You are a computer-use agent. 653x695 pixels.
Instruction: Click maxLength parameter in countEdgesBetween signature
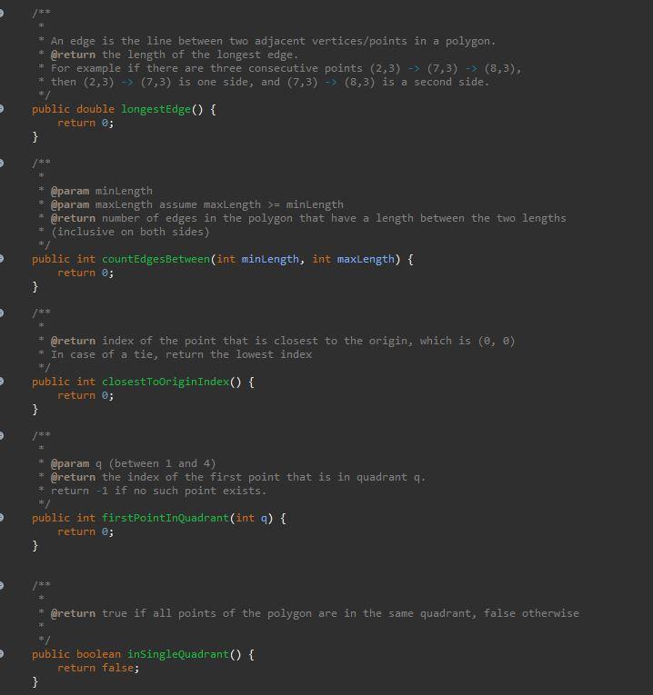[x=366, y=259]
